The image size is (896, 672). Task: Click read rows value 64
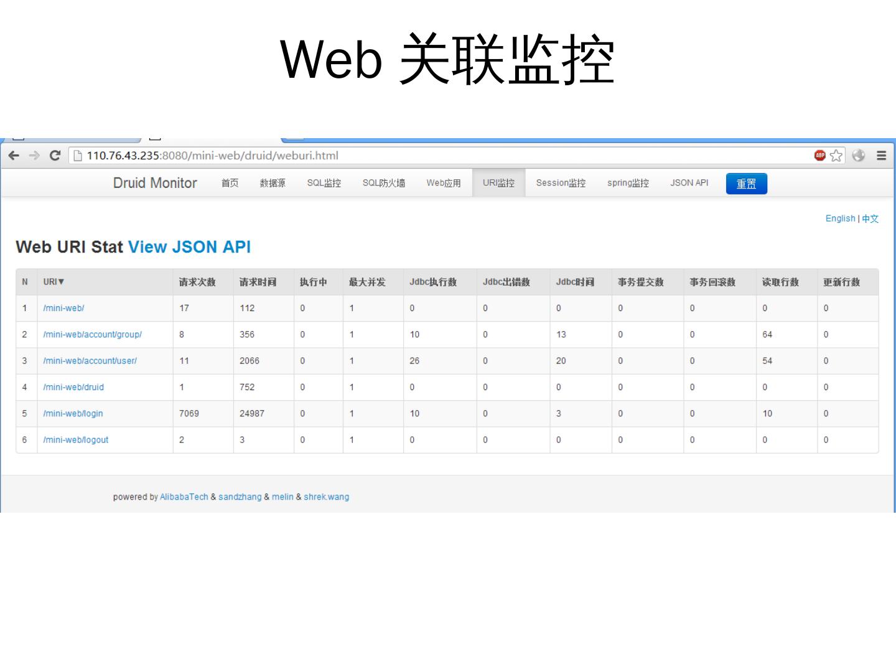point(767,334)
